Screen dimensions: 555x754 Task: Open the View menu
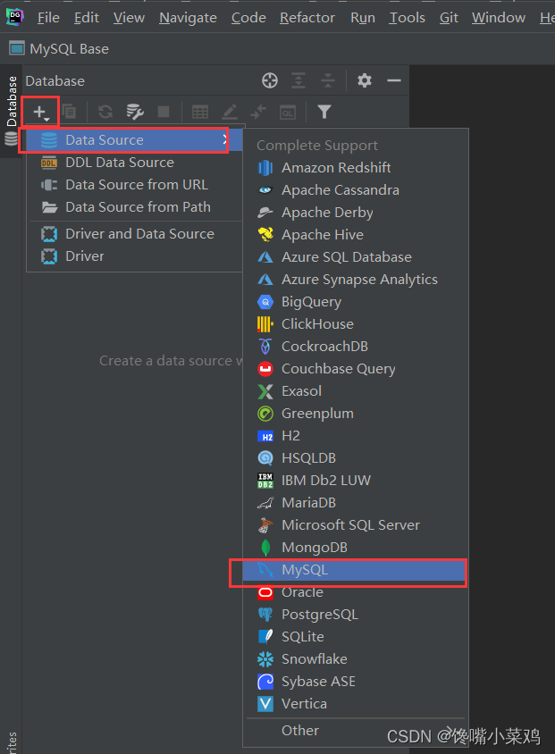coord(129,18)
